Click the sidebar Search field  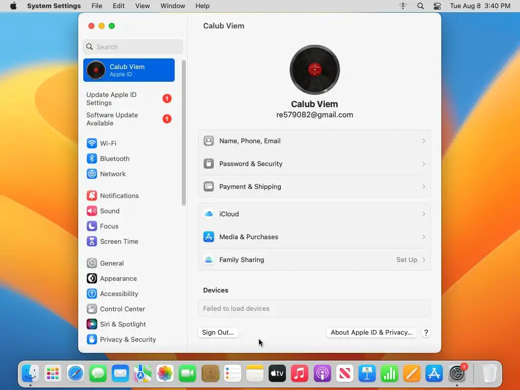[x=133, y=47]
